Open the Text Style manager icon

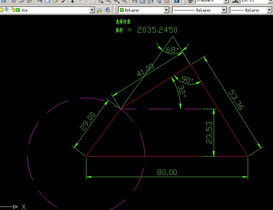click(x=190, y=1)
